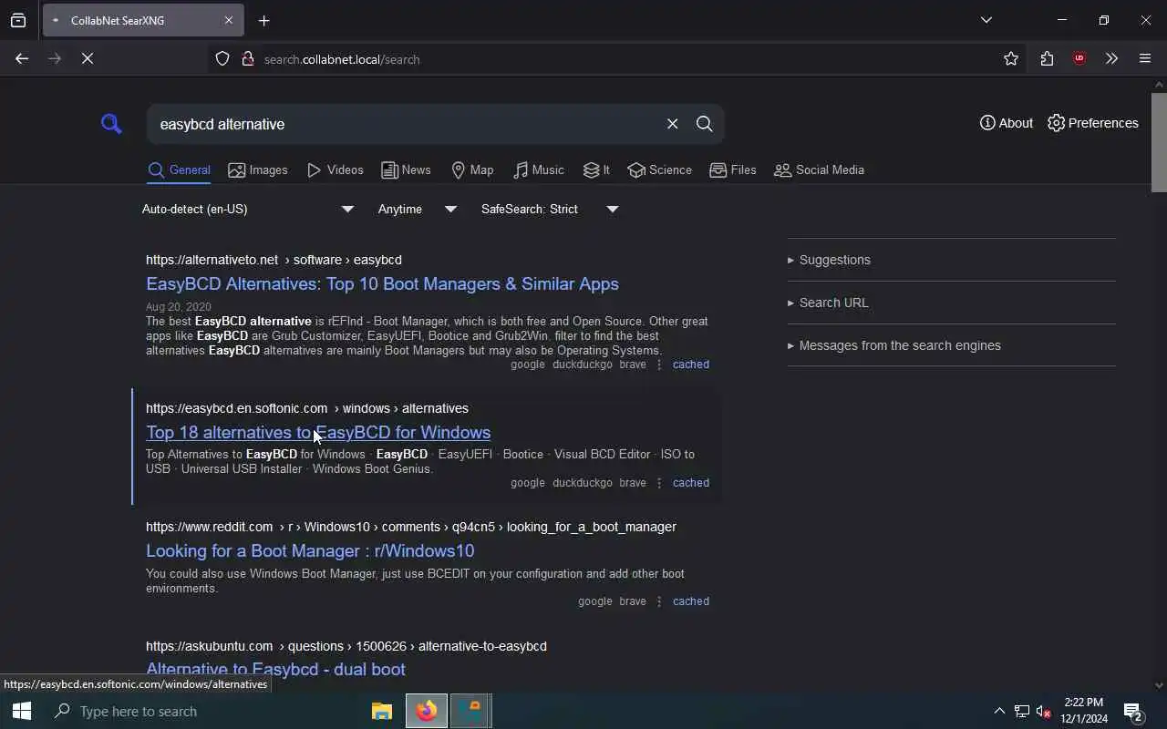Open the Firefox application menu
Screen dimensions: 1167x729
(1145, 58)
